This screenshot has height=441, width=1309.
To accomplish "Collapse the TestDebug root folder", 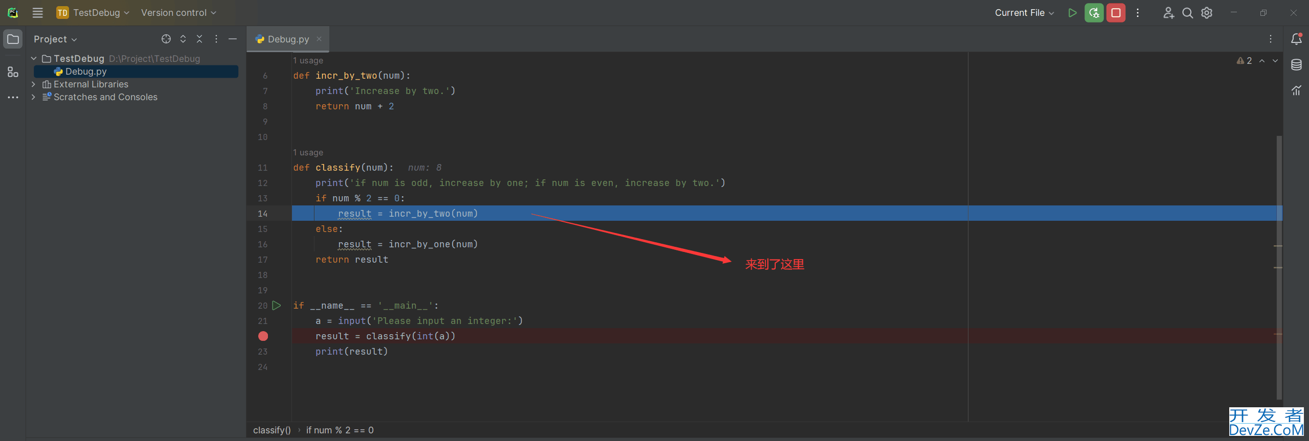I will tap(34, 59).
